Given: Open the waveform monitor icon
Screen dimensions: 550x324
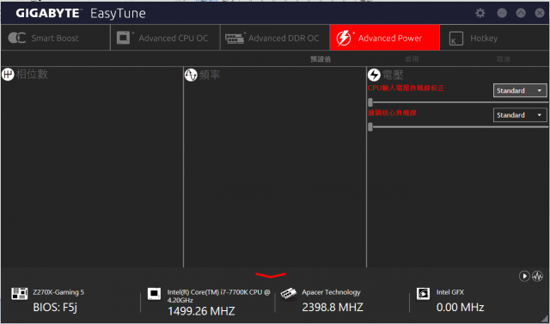Looking at the screenshot, I should [537, 276].
